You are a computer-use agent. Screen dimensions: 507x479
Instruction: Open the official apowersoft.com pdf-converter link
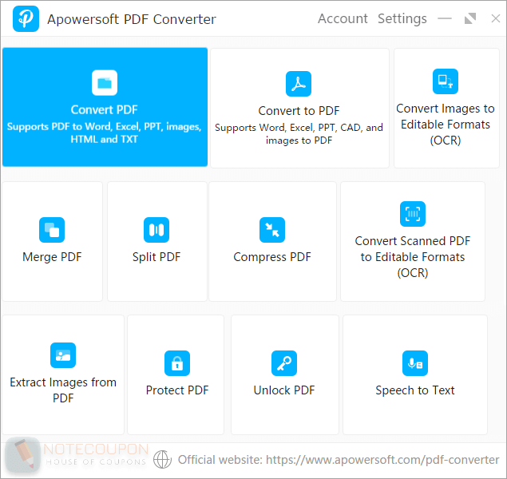pos(382,460)
